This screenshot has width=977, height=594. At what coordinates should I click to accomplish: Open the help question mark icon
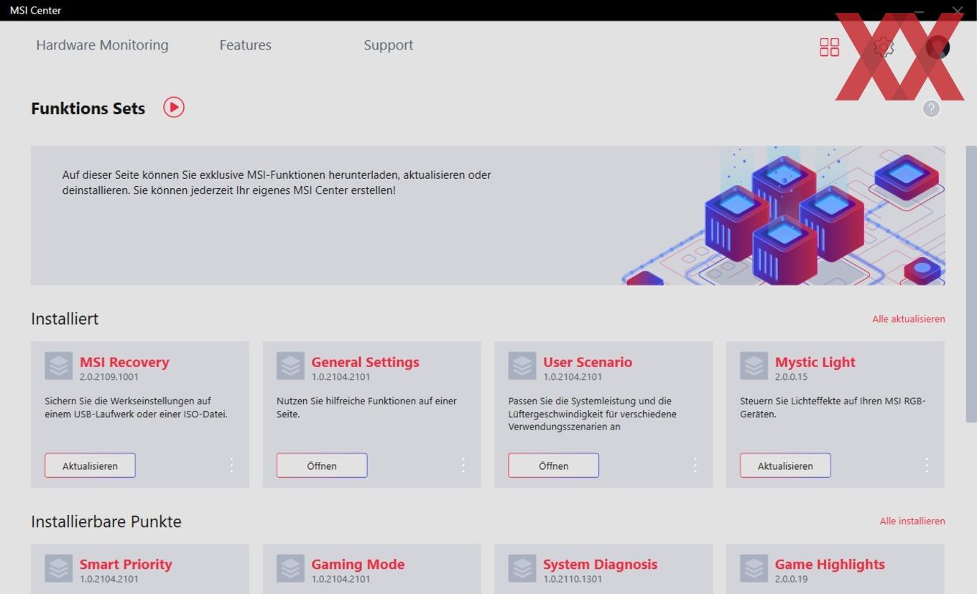tap(931, 108)
